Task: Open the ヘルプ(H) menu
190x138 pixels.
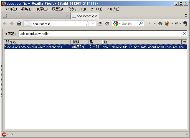Action: tap(113, 9)
